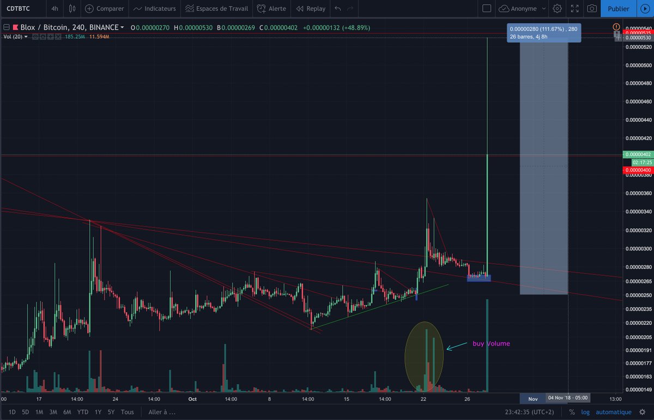
Task: Click the 0.00000402 current price label
Action: (637, 155)
